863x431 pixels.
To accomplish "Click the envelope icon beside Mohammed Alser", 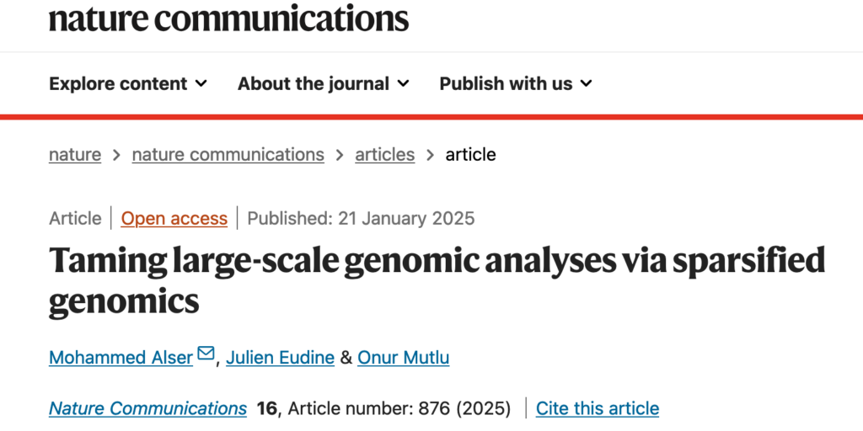I will [x=206, y=353].
